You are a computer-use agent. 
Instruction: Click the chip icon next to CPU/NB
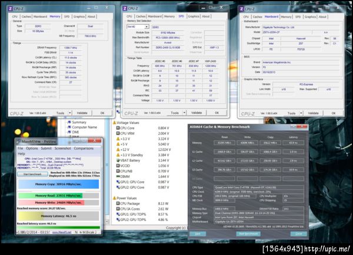point(118,171)
